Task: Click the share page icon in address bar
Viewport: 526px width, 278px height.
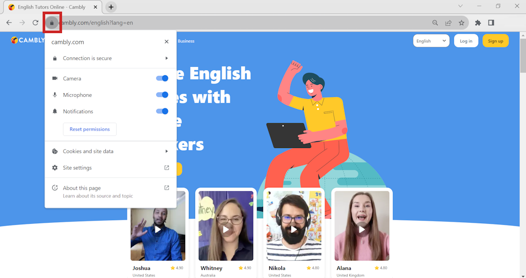Action: (448, 23)
